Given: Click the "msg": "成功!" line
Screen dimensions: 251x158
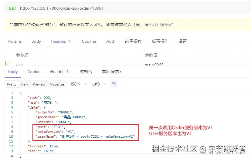Looking at the screenshot, I should click(x=43, y=103).
